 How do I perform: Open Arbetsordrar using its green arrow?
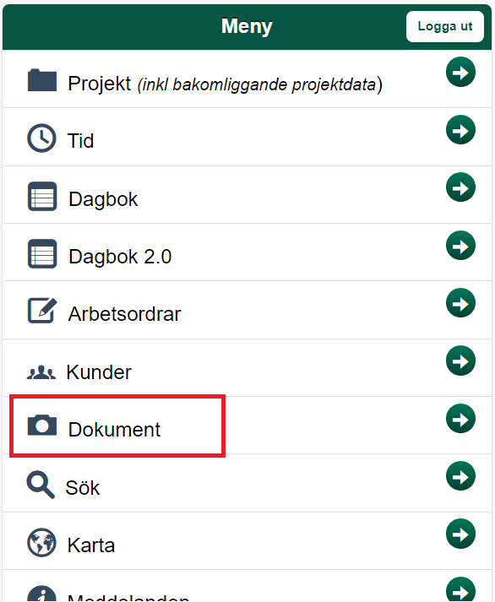(x=461, y=303)
